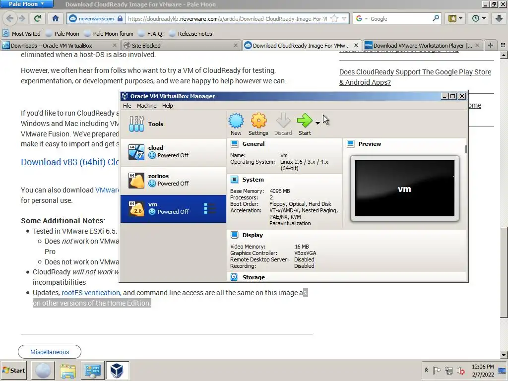The image size is (508, 381).
Task: Show hidden system tray icons
Action: pyautogui.click(x=426, y=370)
